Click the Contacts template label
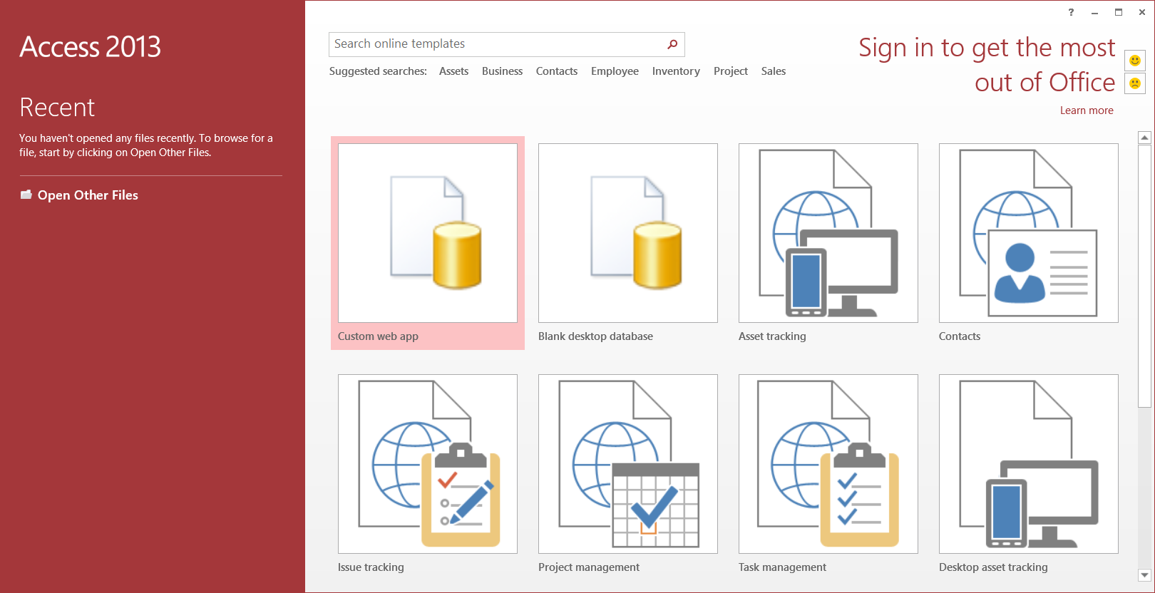Image resolution: width=1155 pixels, height=593 pixels. pos(960,336)
